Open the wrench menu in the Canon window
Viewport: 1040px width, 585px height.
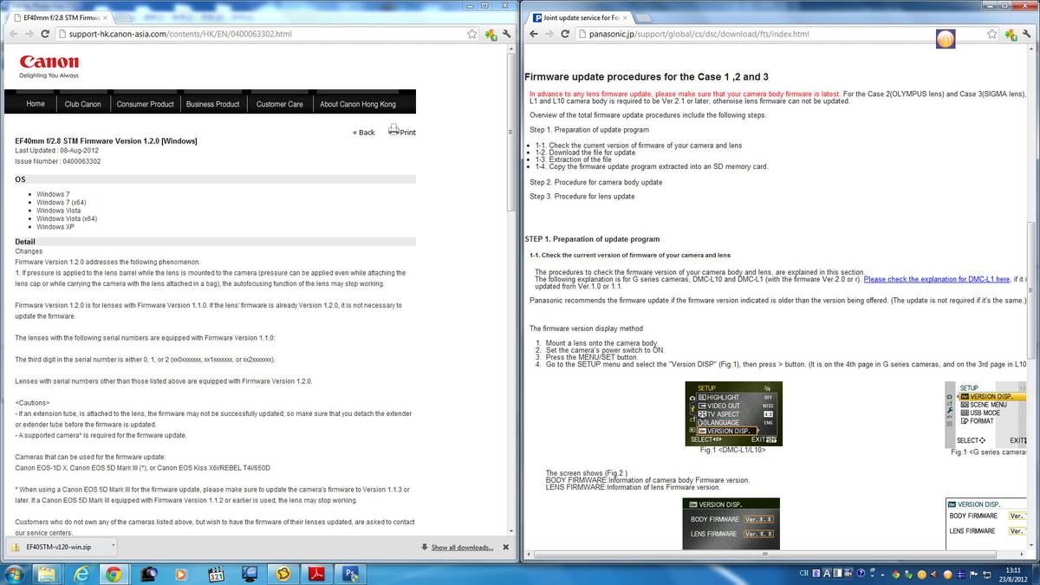[x=507, y=34]
